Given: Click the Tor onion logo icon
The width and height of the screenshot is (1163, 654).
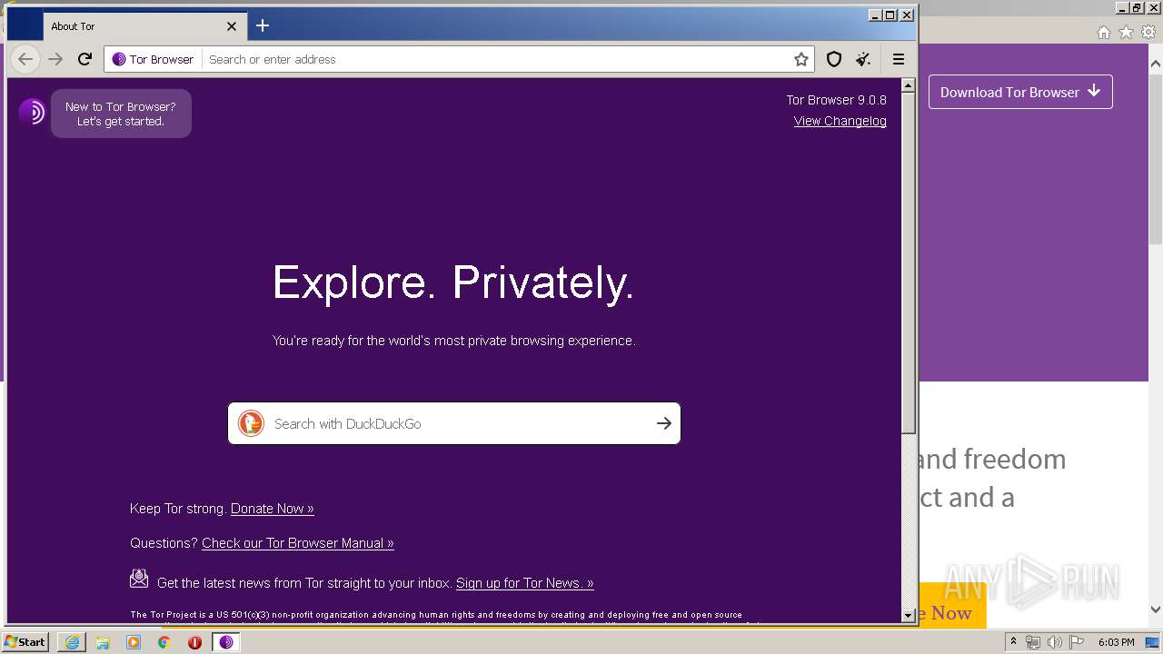Looking at the screenshot, I should click(32, 112).
